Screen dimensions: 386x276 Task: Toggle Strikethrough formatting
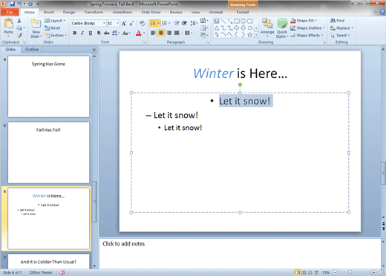(107, 33)
